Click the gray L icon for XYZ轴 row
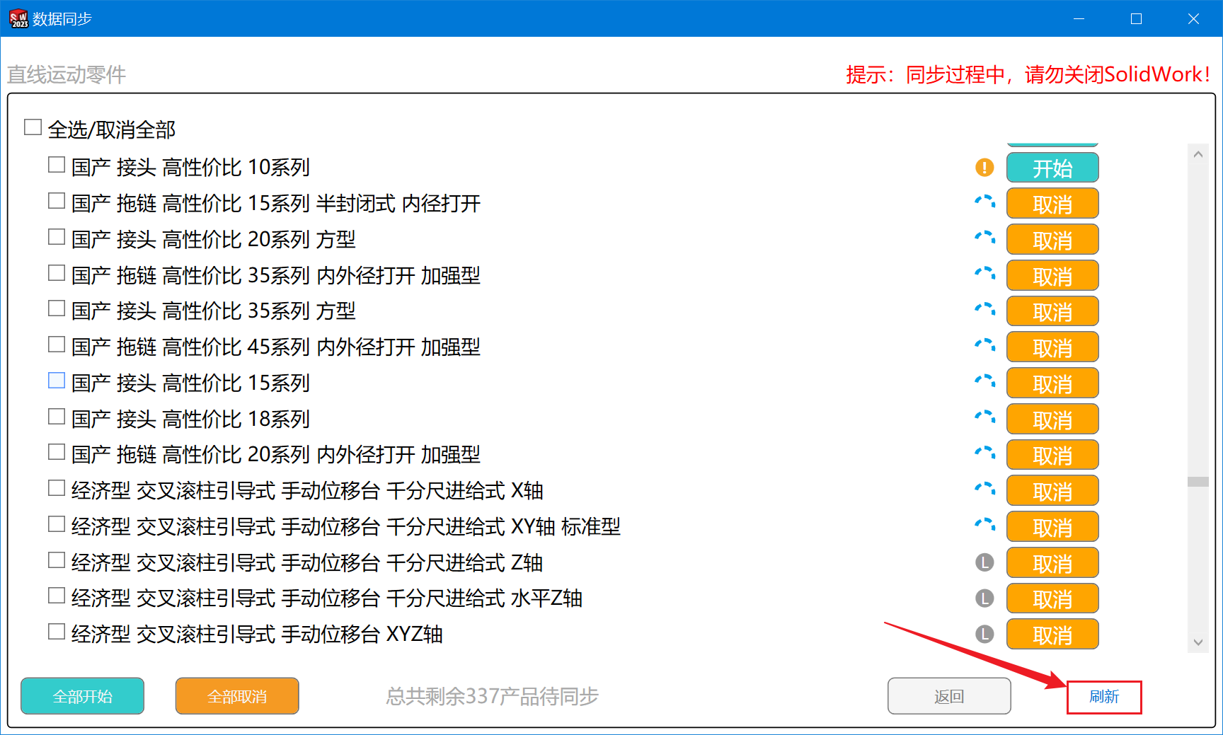 pos(984,635)
